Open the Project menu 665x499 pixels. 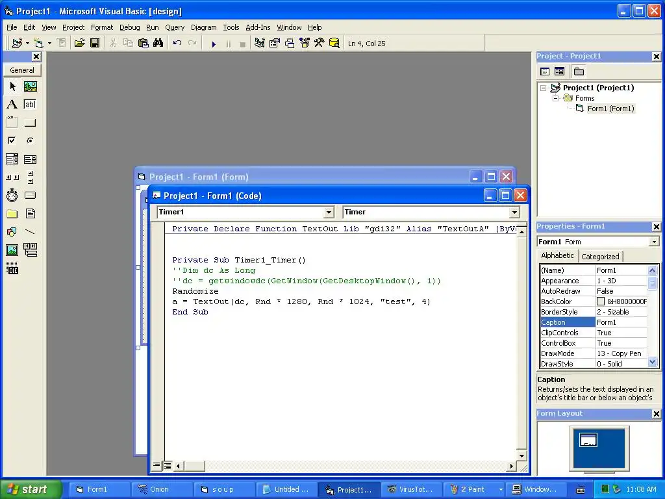[73, 27]
